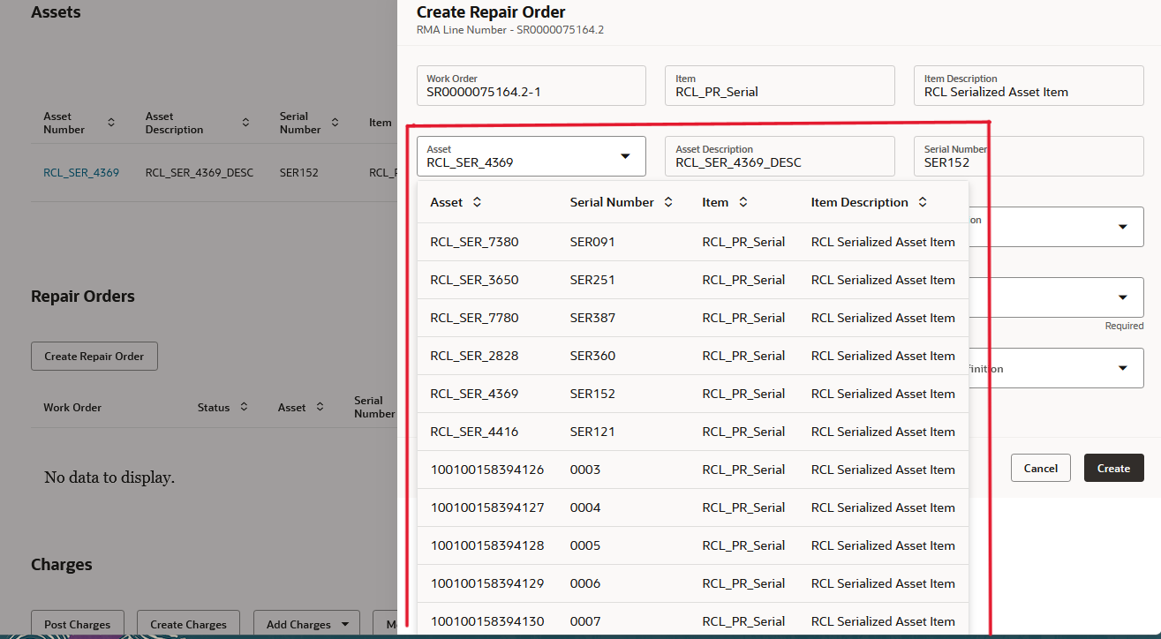This screenshot has width=1161, height=639.
Task: Sort Assets table by Asset Description
Action: click(245, 123)
